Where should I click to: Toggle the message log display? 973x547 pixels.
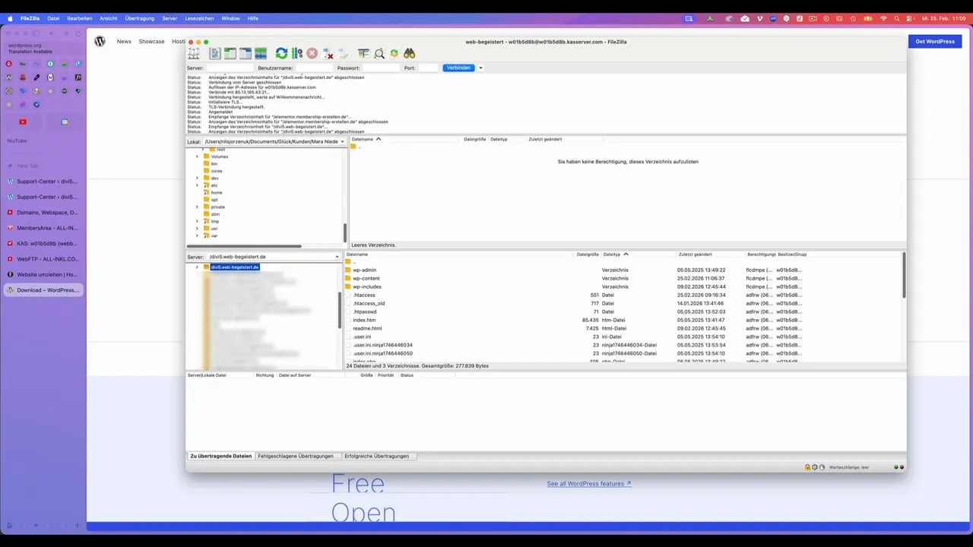point(215,53)
